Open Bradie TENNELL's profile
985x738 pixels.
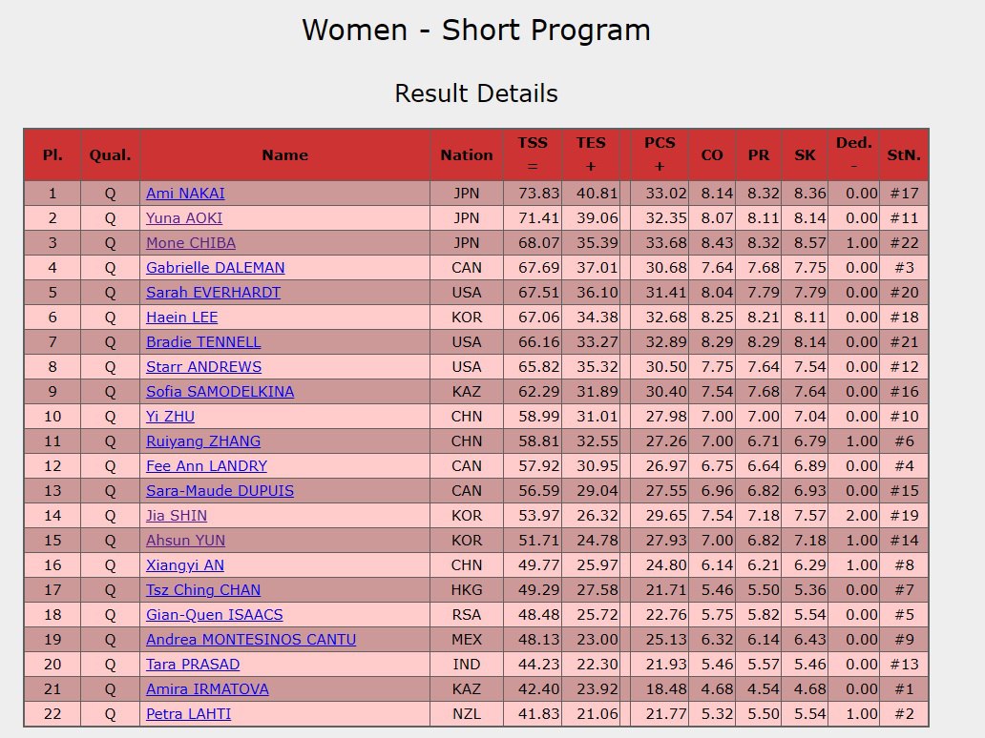point(203,342)
